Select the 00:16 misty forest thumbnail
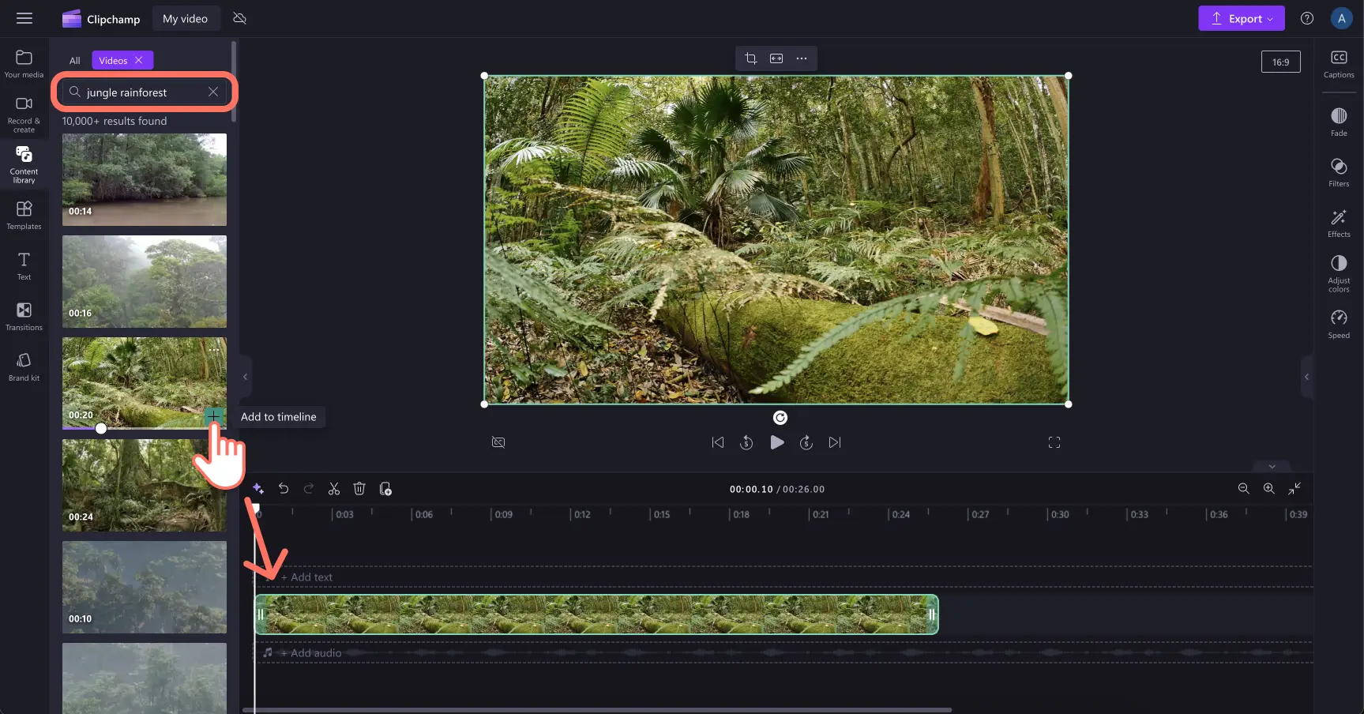Screen dimensions: 1364x714 145,281
